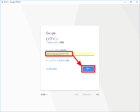This screenshot has width=140, height=112.
Task: Expand the 日本語 language dropdown
Action: coord(44,95)
